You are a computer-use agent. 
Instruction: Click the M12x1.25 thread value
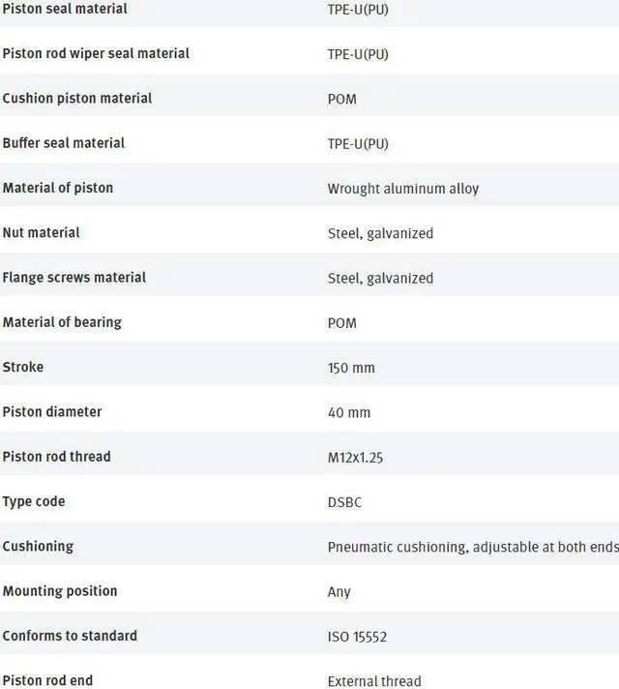[355, 457]
